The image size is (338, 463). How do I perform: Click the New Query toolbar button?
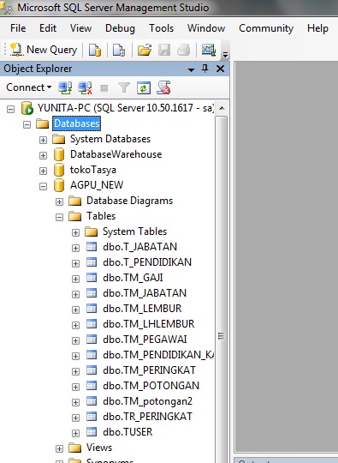tap(43, 50)
